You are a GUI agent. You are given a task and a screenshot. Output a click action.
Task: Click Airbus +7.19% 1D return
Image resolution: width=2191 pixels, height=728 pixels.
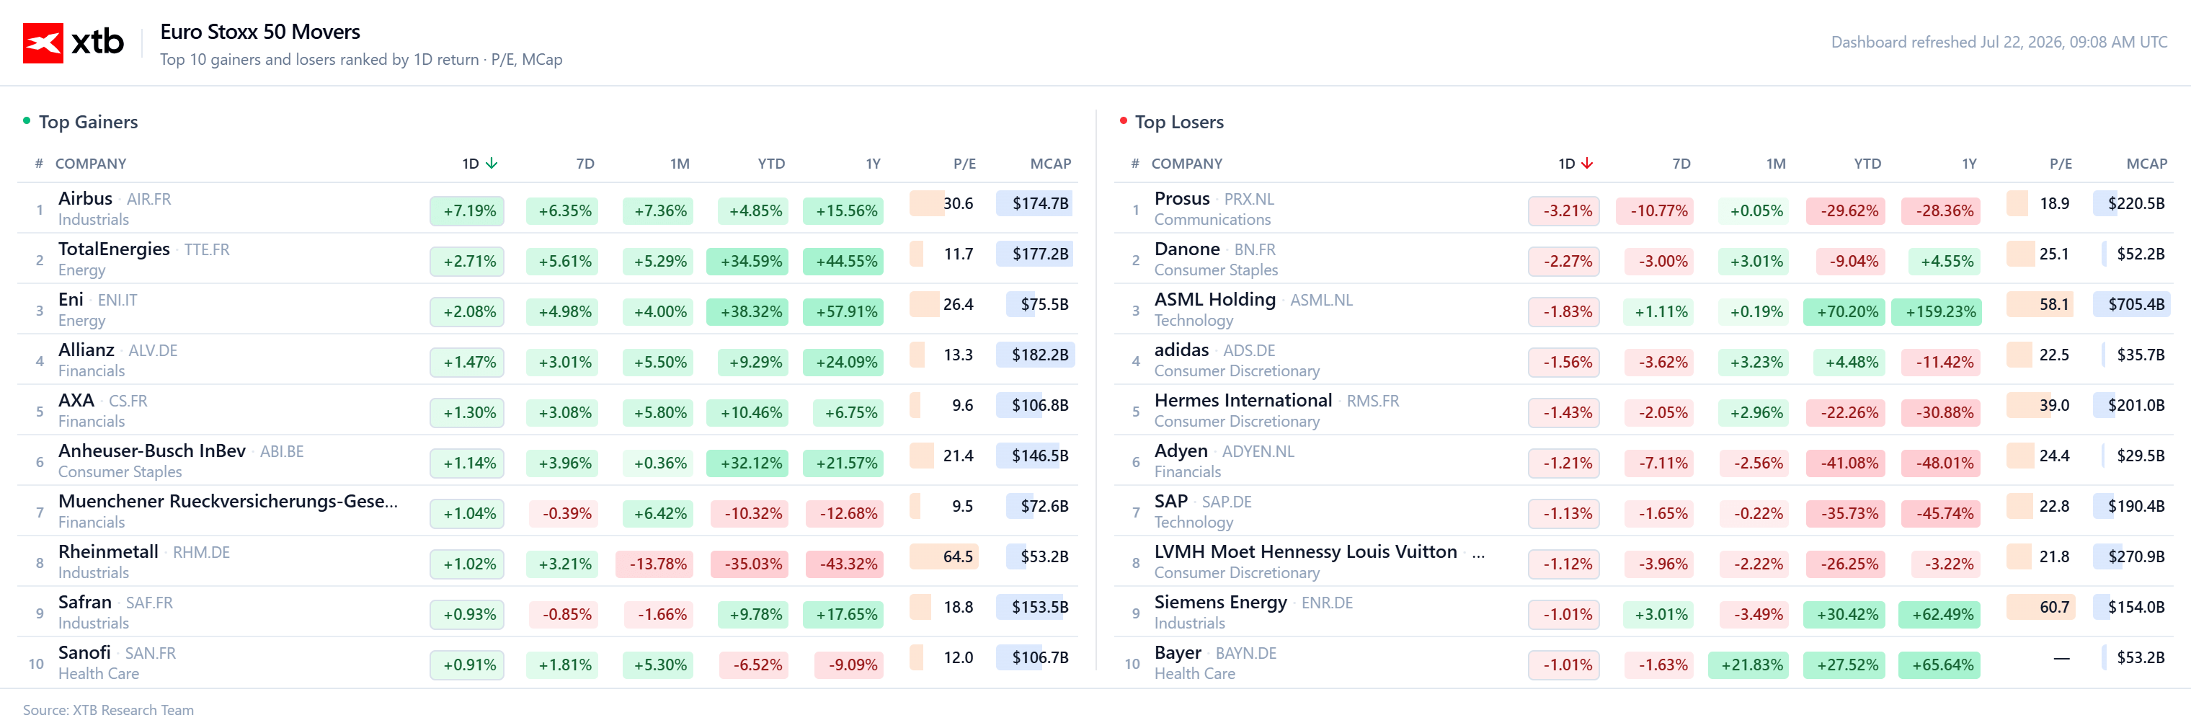[467, 211]
